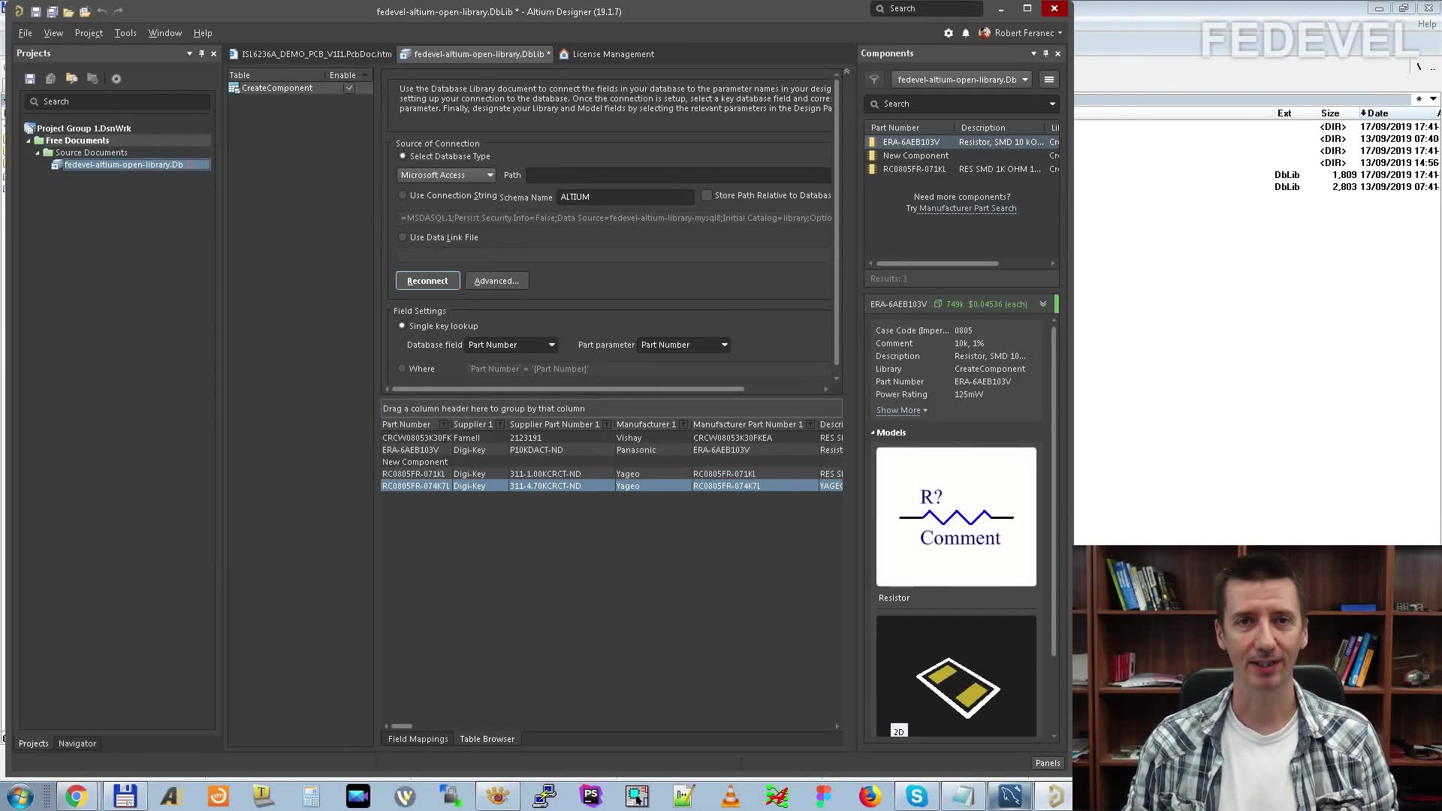1442x811 pixels.
Task: Open Altium preferences via the gear icon near username
Action: 948,33
